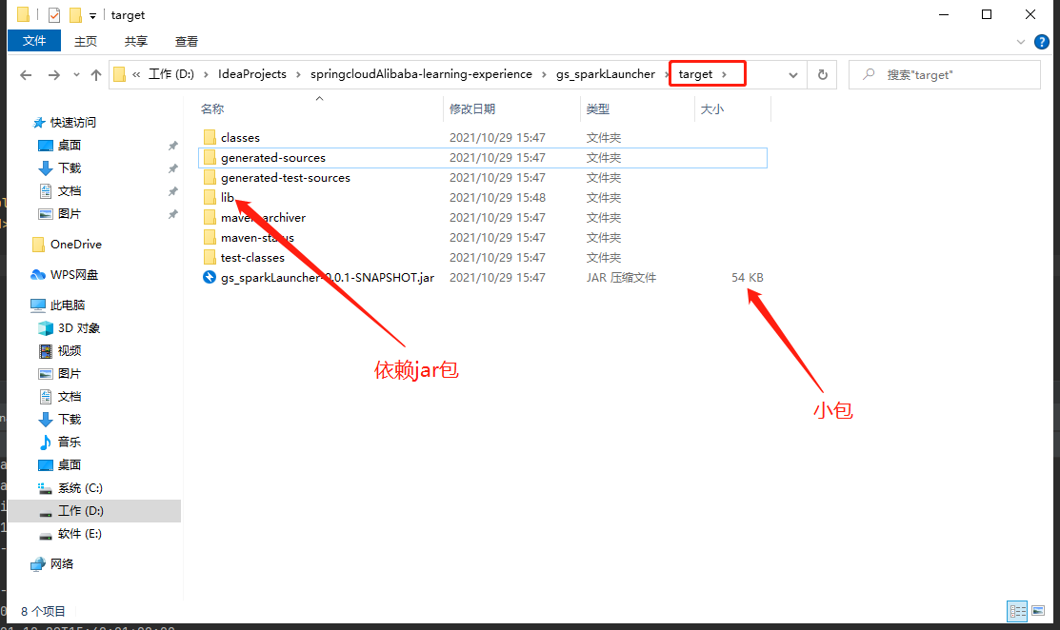
Task: Open 桌面 under quick access
Action: click(x=69, y=146)
